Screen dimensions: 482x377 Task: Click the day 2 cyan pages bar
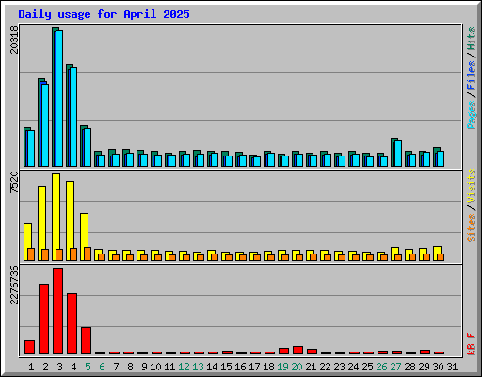[45, 125]
